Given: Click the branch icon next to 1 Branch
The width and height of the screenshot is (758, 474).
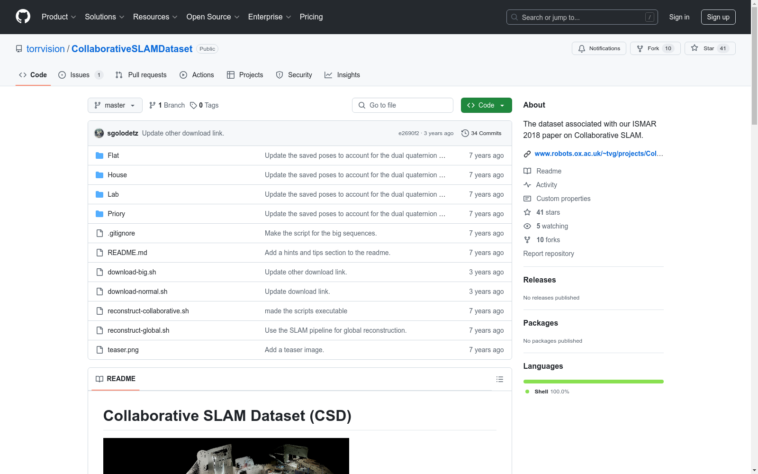Looking at the screenshot, I should coord(153,105).
